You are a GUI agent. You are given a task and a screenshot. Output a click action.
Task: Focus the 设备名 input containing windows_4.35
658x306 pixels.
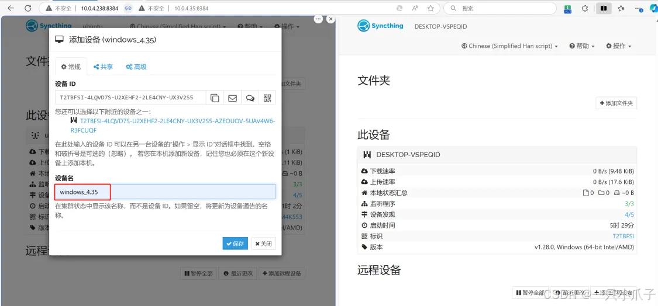[x=166, y=192]
